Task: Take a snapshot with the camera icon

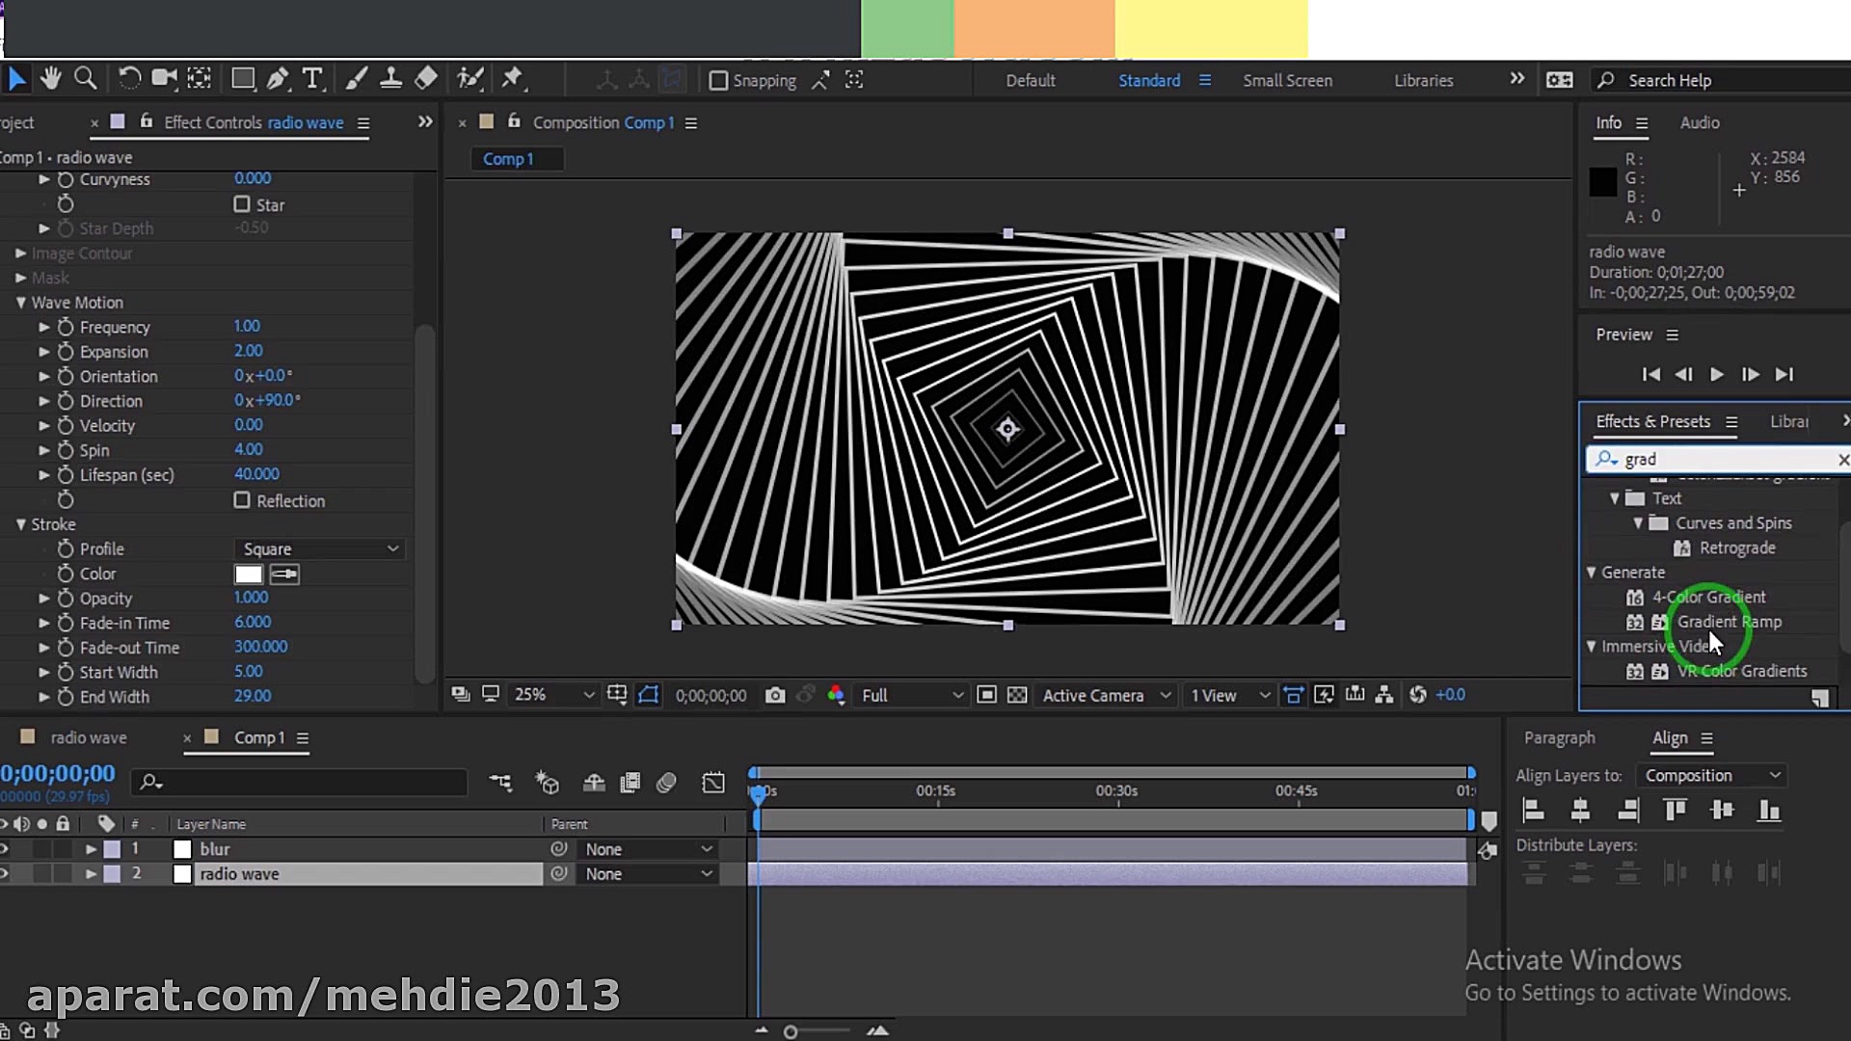Action: pos(774,695)
